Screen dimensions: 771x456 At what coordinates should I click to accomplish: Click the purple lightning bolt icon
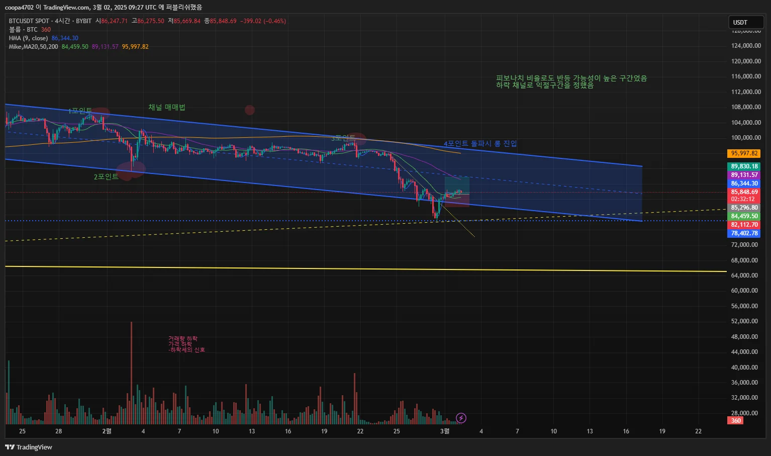tap(461, 418)
